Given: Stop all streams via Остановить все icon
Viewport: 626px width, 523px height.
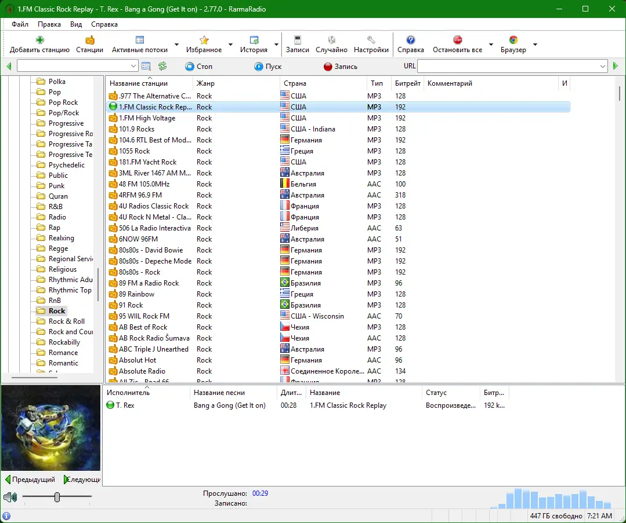Looking at the screenshot, I should click(x=457, y=41).
